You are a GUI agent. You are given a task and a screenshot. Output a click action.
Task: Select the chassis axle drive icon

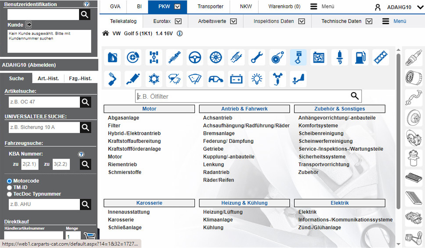pyautogui.click(x=154, y=57)
